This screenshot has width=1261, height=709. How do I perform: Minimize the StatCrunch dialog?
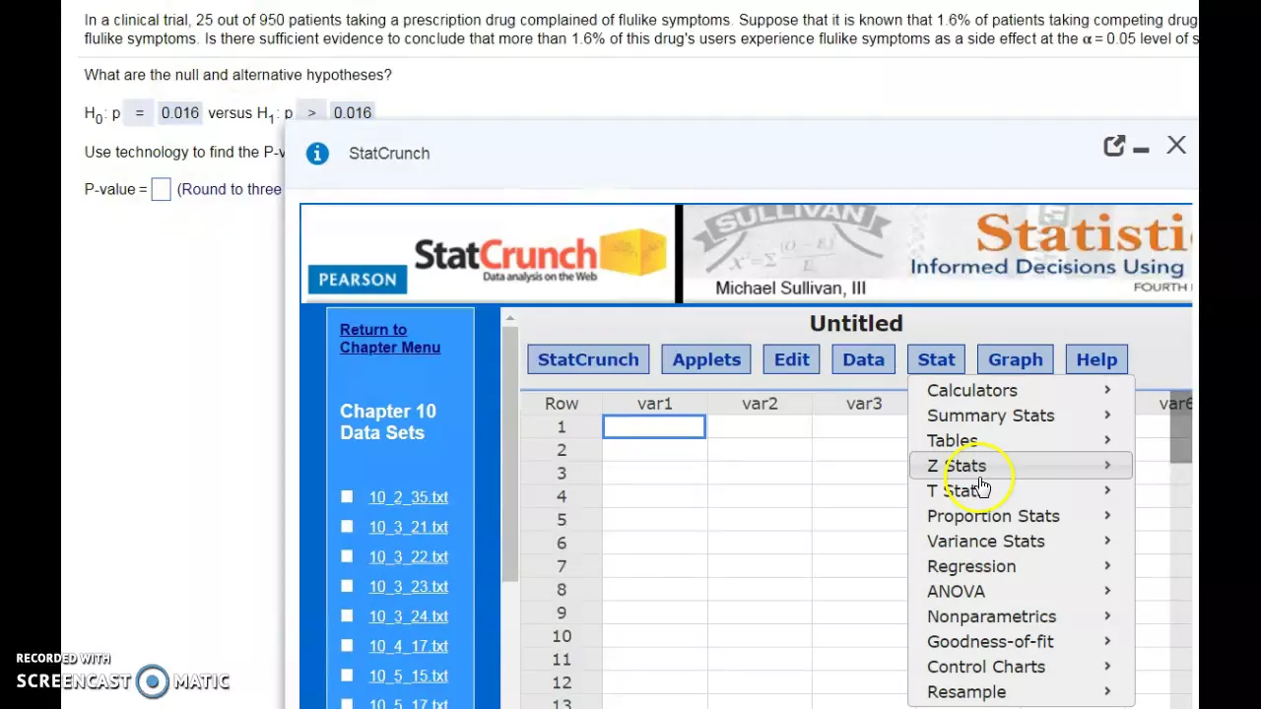[x=1141, y=149]
